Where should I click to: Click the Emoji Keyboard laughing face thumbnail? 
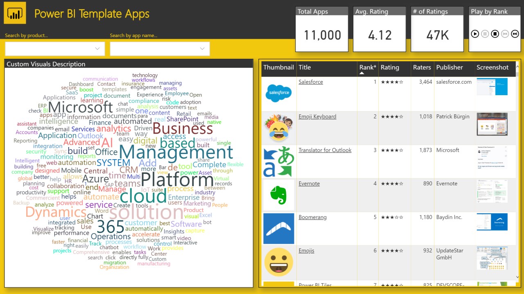pos(278,128)
